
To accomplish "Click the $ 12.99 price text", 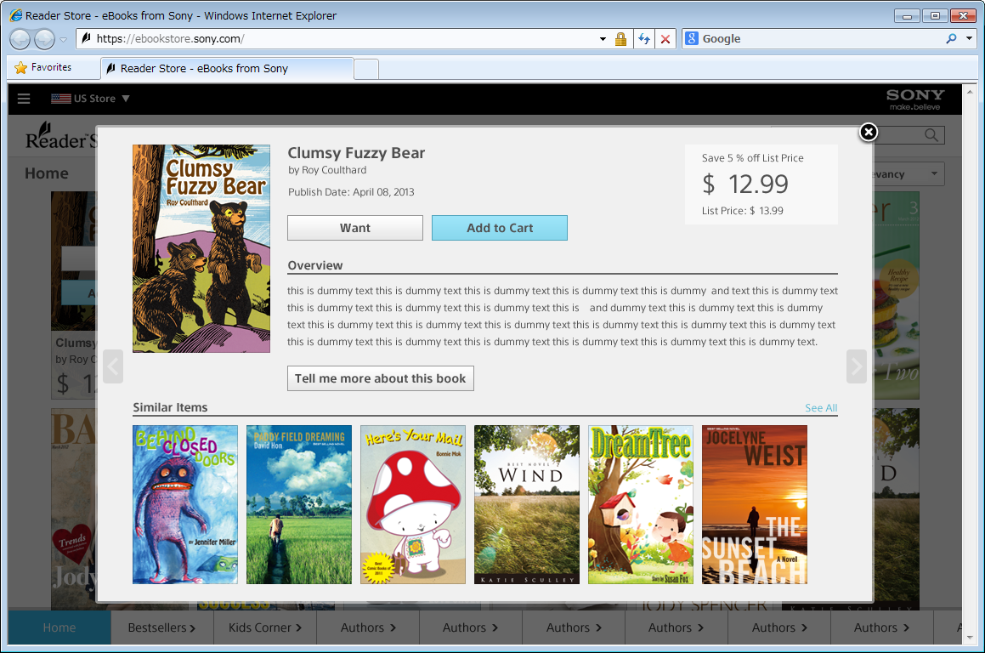I will click(x=745, y=185).
